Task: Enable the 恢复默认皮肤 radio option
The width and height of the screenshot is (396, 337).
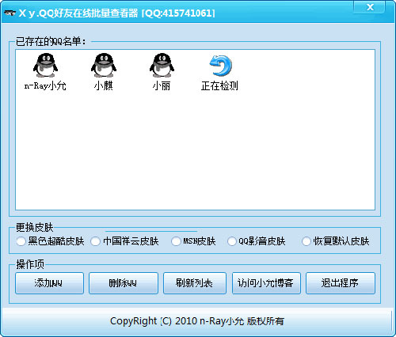Action: tap(307, 241)
